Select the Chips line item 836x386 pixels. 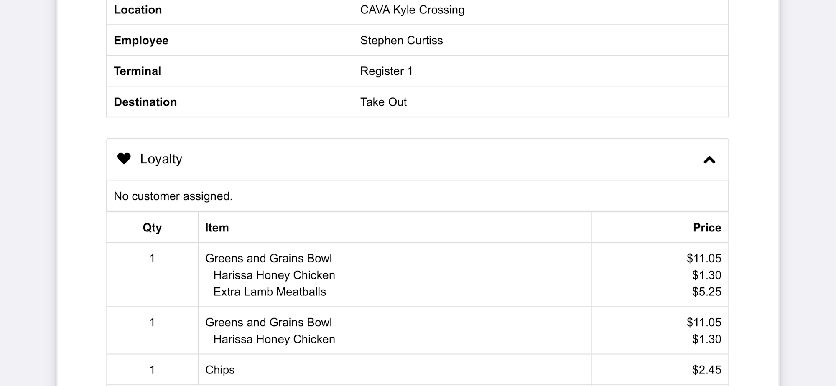(x=220, y=370)
